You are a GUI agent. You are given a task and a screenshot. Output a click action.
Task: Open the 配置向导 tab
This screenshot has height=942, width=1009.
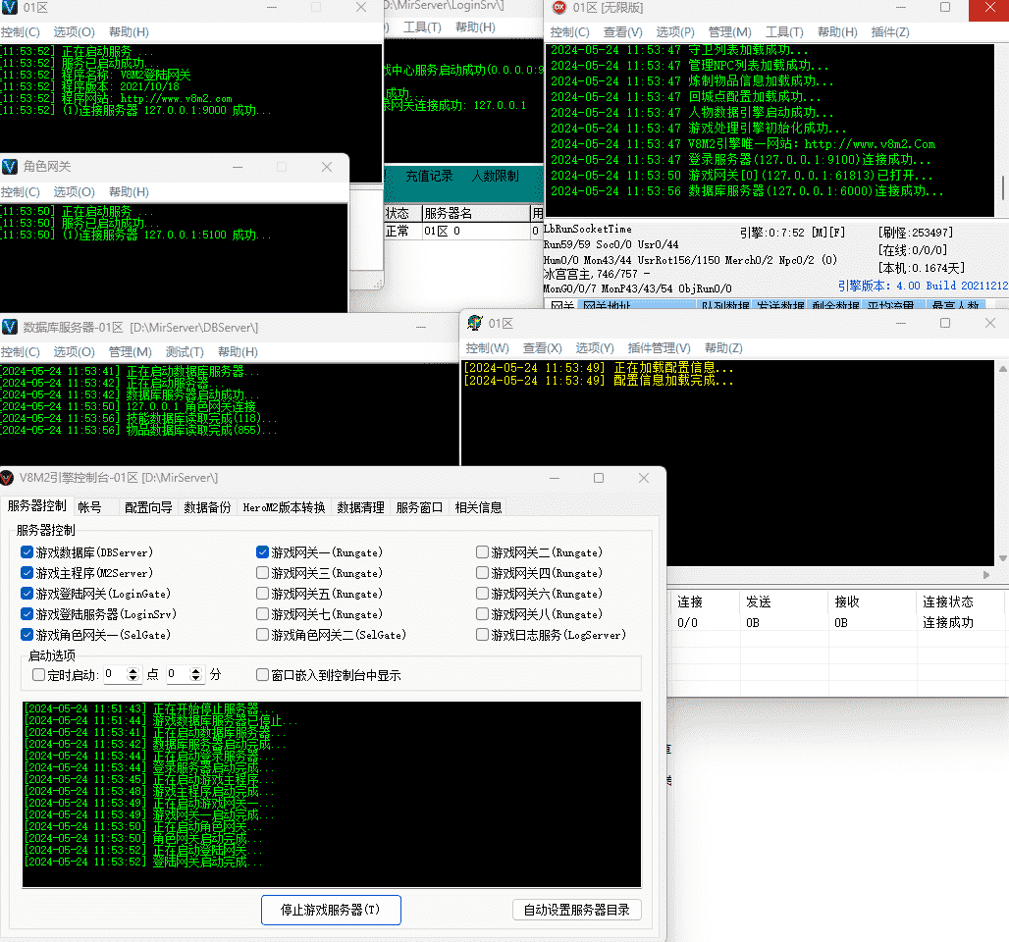[x=148, y=507]
